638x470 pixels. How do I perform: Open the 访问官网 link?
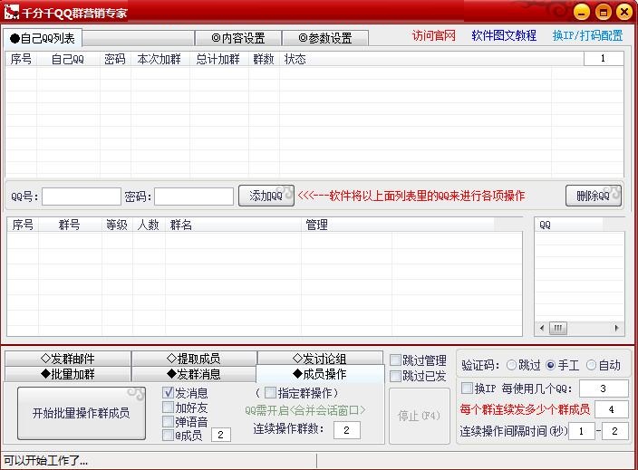point(434,36)
